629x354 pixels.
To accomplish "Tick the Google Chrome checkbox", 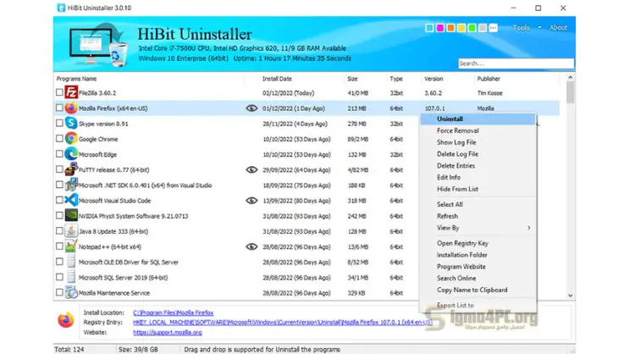I will point(59,139).
